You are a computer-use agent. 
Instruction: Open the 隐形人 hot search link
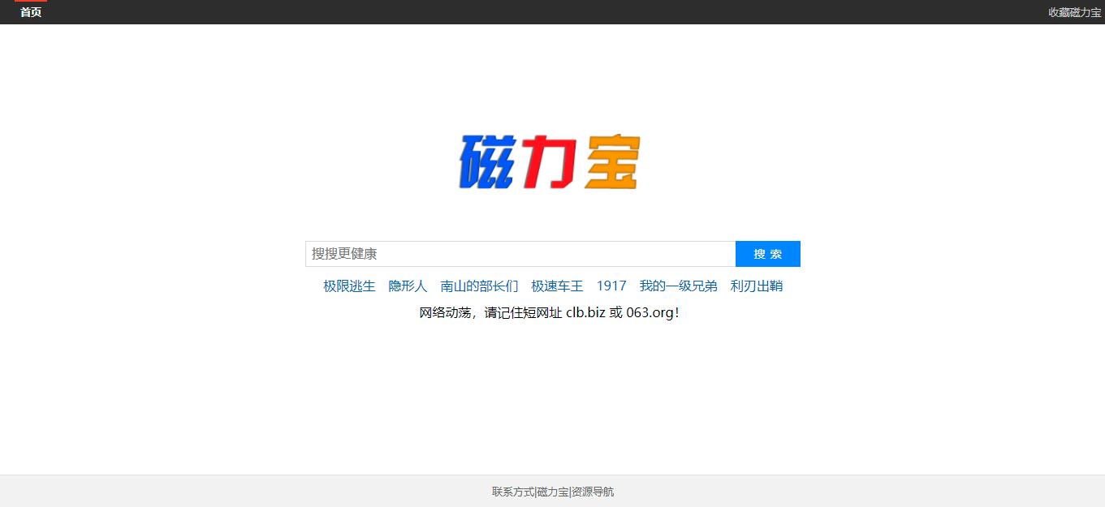point(408,286)
